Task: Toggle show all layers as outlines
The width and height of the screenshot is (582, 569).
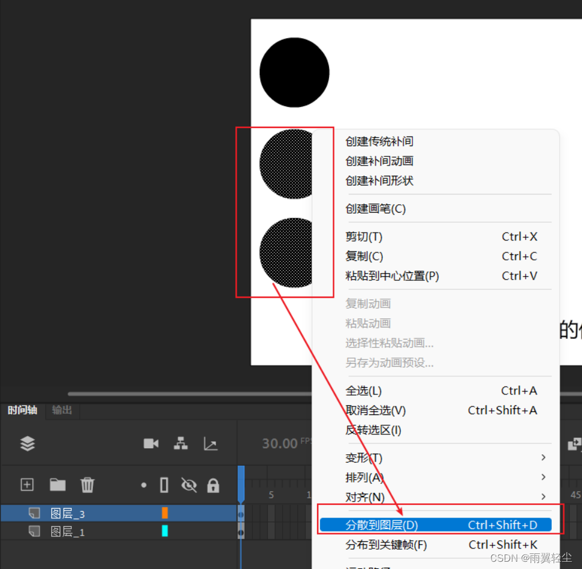Action: [164, 486]
